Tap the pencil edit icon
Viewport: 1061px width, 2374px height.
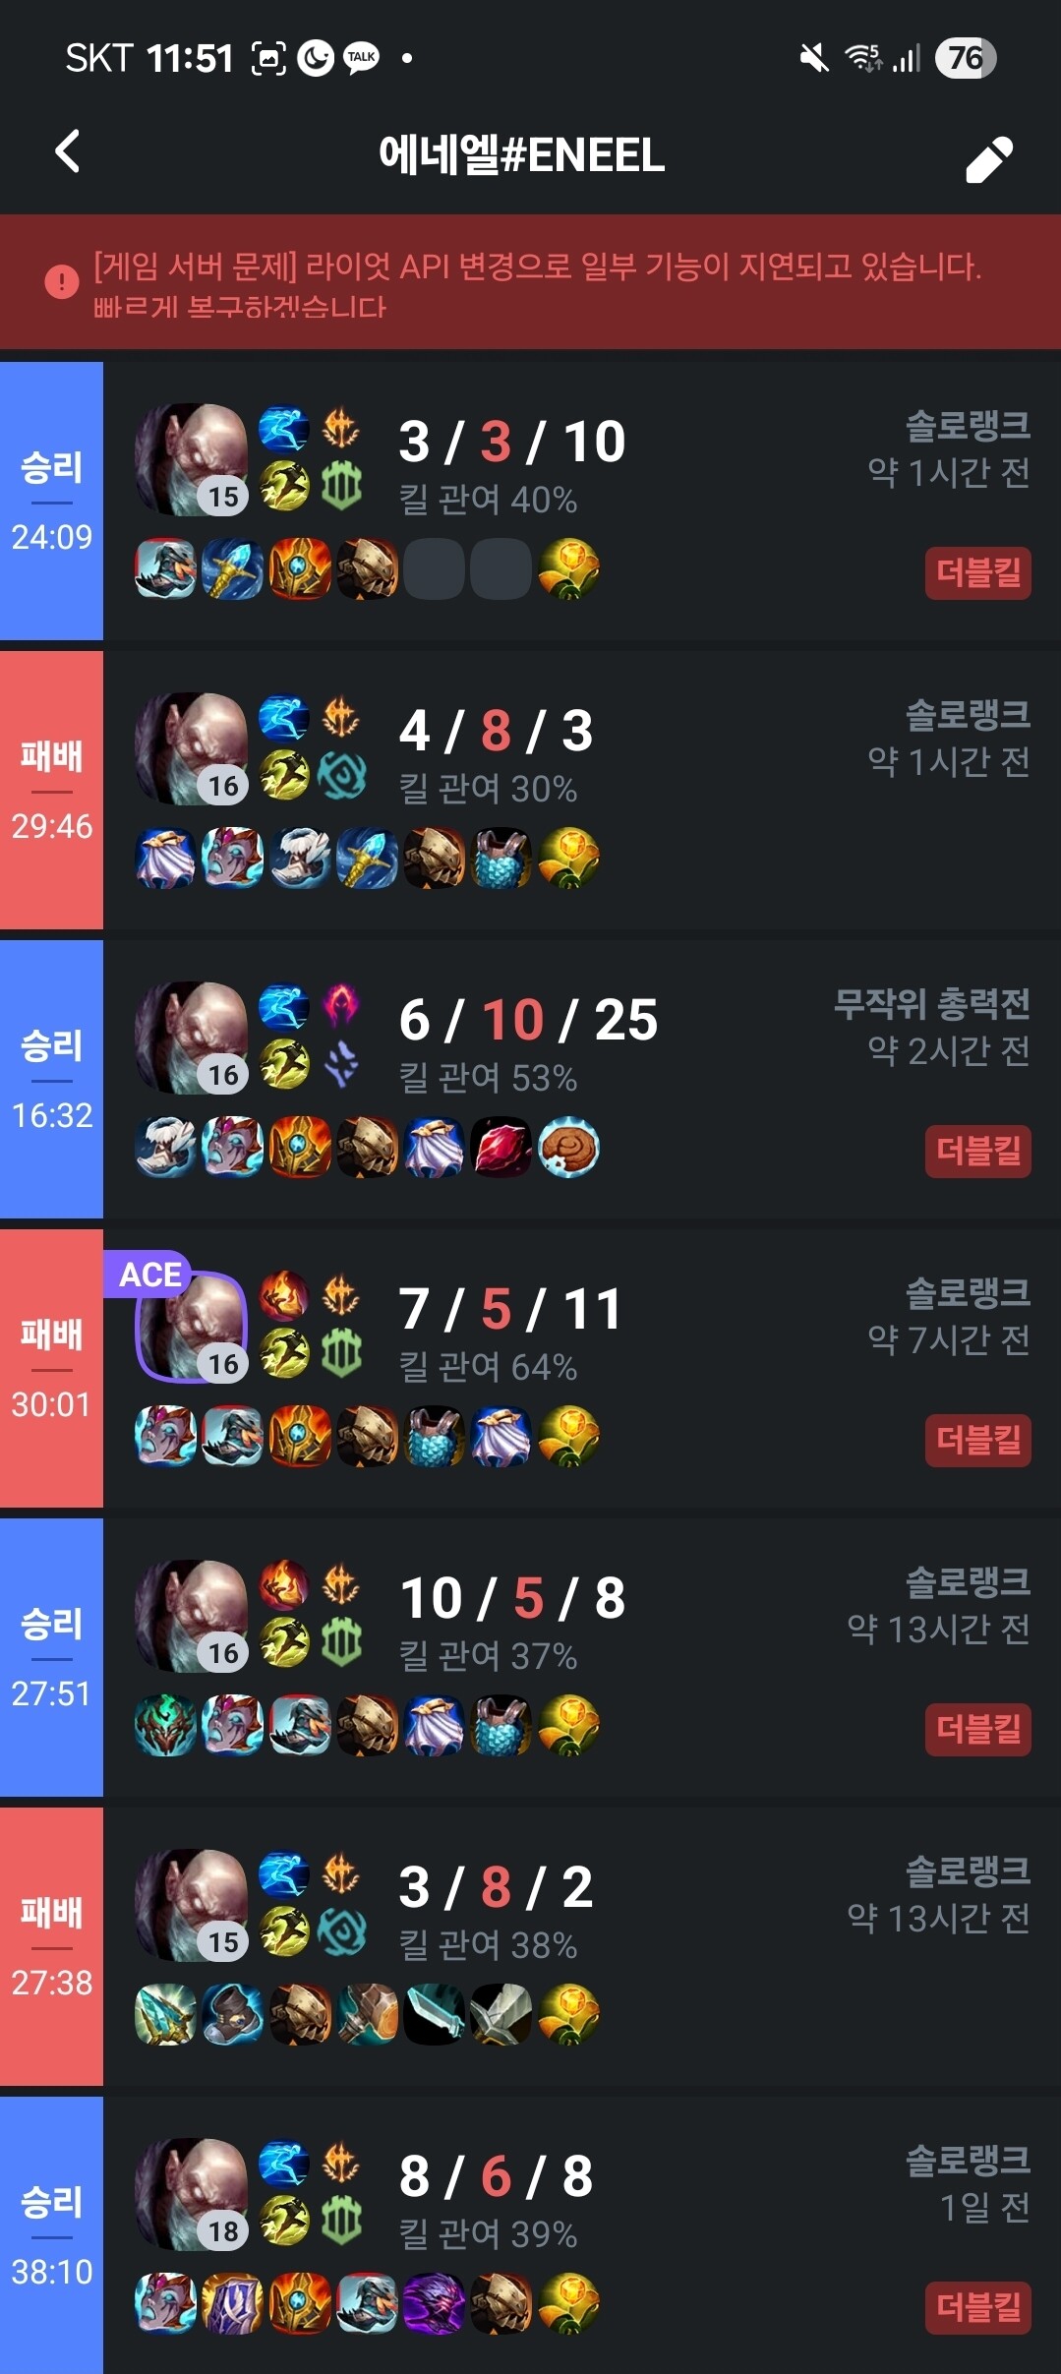tap(988, 159)
